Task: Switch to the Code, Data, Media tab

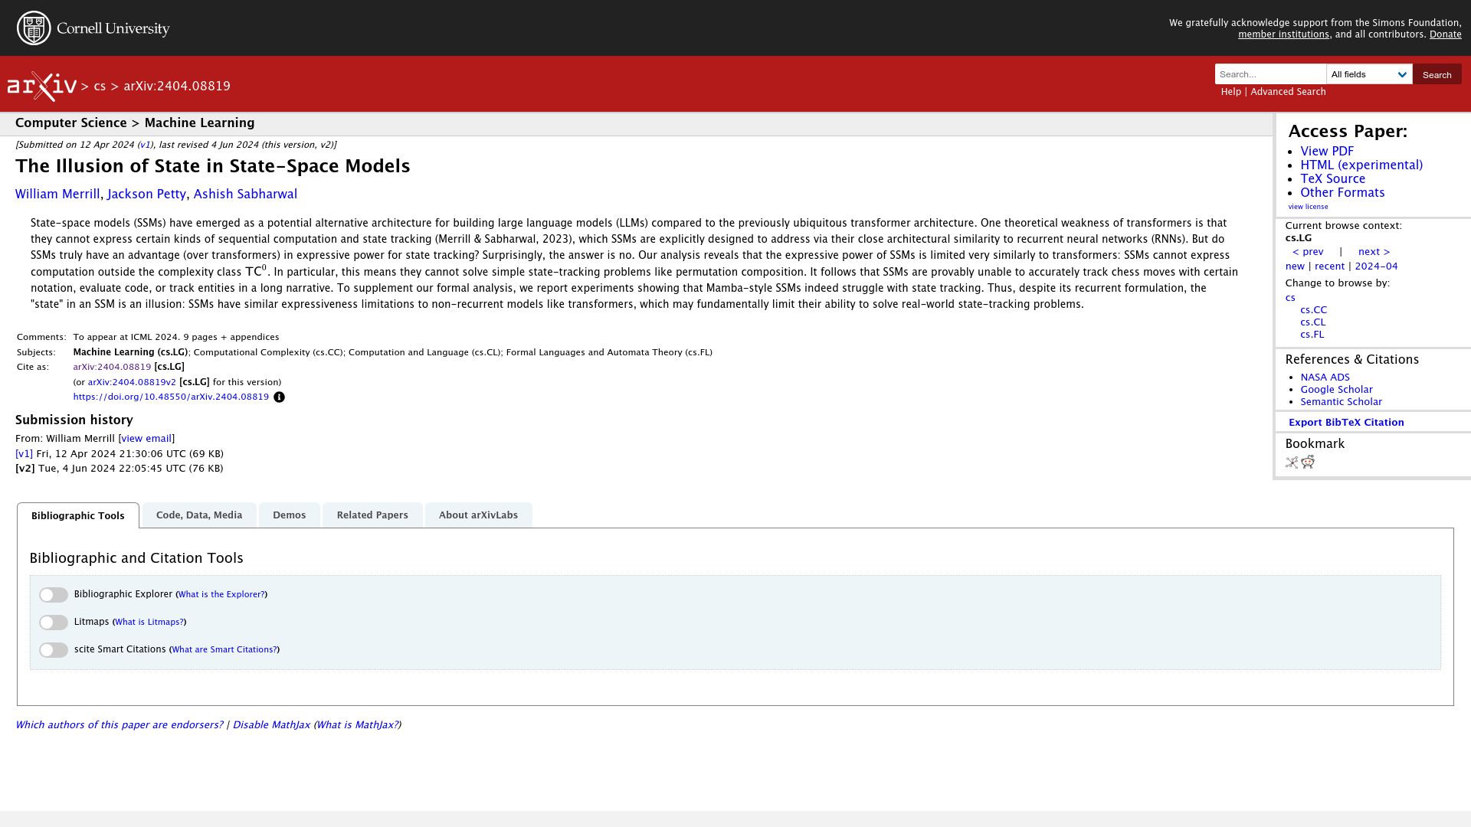Action: click(x=199, y=515)
